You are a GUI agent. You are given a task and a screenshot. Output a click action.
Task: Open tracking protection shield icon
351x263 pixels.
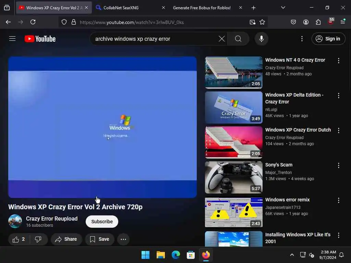point(64,22)
